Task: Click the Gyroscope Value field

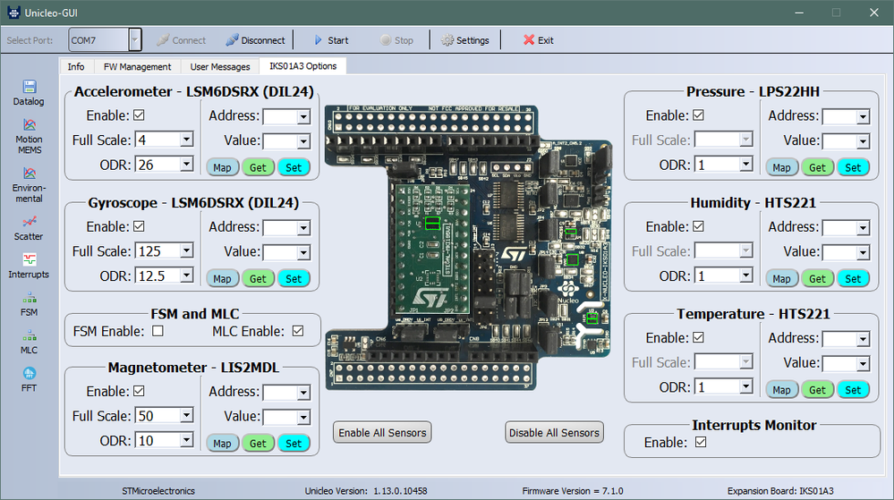Action: (x=286, y=252)
